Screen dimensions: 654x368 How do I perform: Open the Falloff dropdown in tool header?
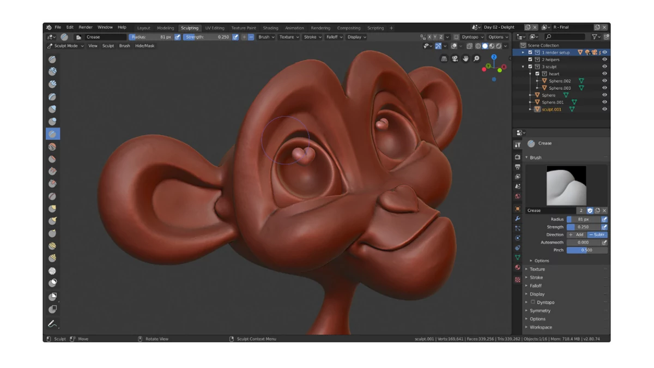[334, 37]
